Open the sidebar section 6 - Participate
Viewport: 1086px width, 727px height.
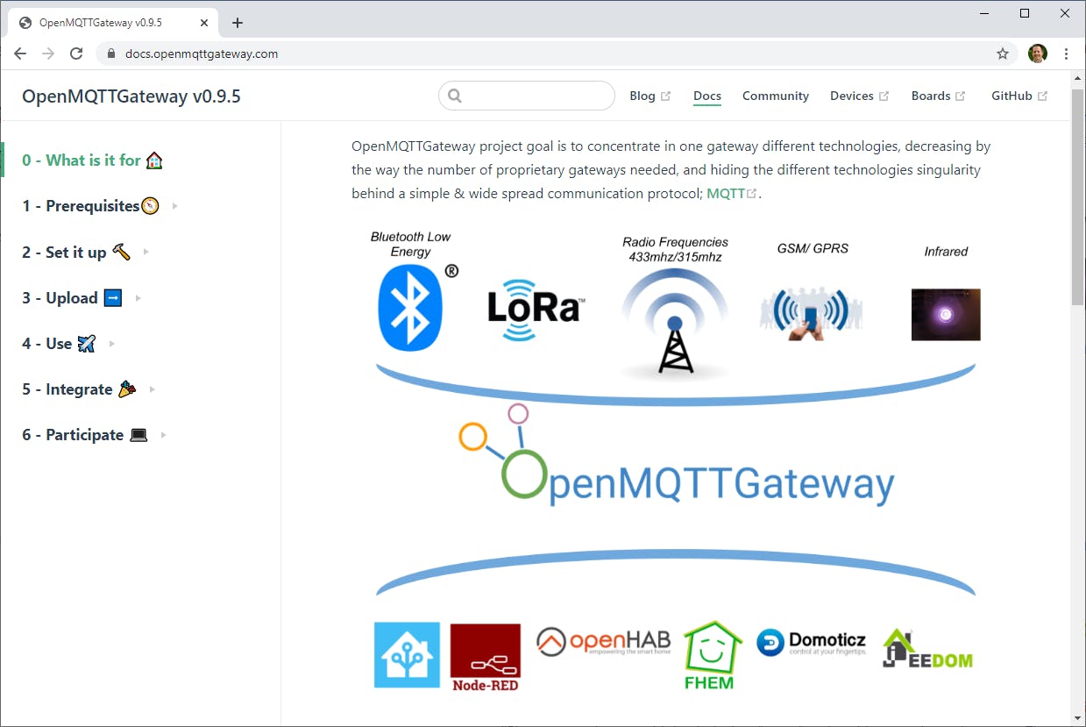[85, 434]
